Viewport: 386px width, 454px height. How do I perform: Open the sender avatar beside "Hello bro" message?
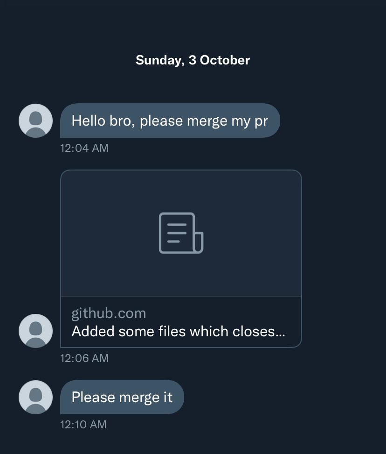pyautogui.click(x=35, y=121)
